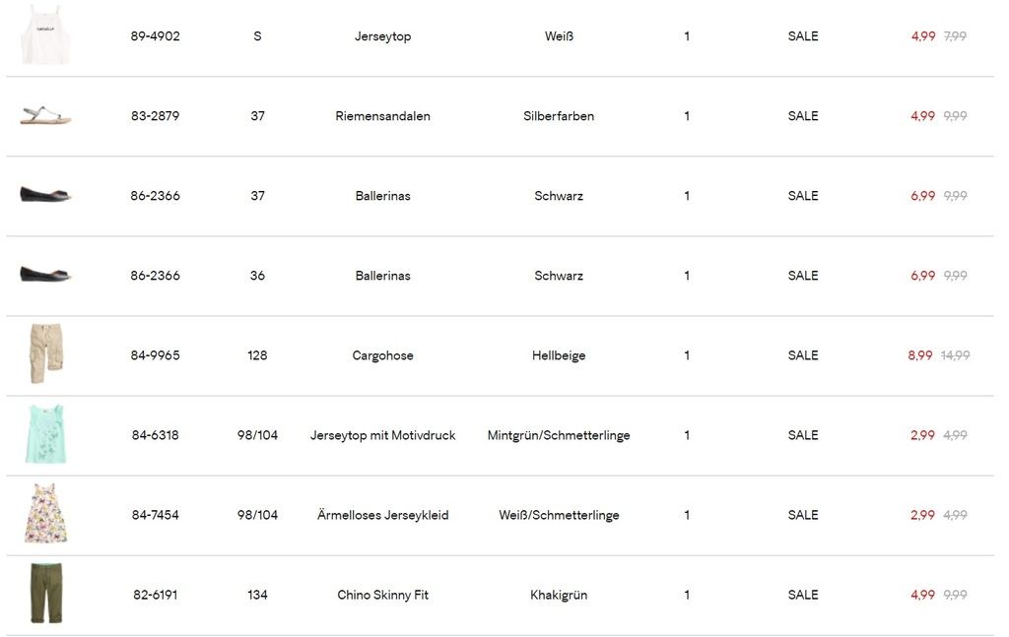This screenshot has width=1009, height=637.
Task: Open the Cargohose product name link
Action: (382, 355)
